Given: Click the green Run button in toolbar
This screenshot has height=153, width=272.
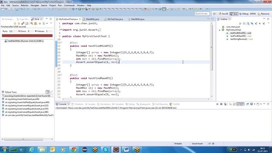Looking at the screenshot, I should [79, 9].
